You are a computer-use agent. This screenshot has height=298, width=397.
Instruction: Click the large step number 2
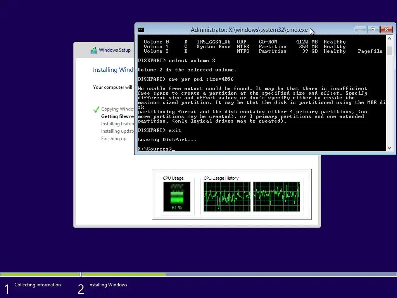pyautogui.click(x=81, y=289)
